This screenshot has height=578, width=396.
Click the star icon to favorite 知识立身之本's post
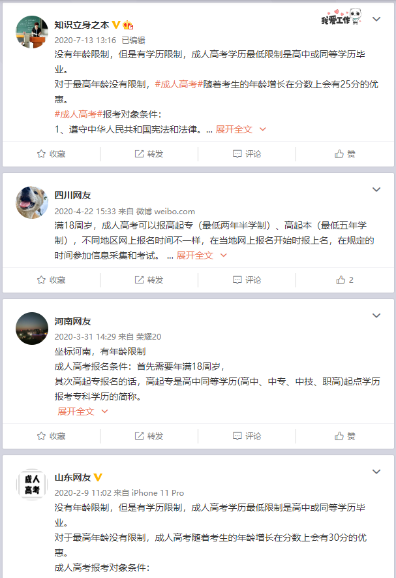(41, 154)
